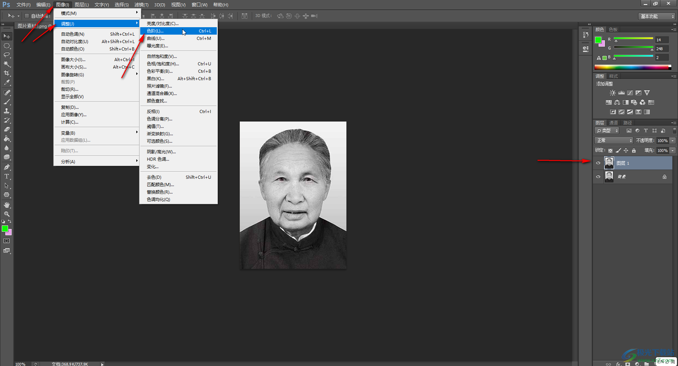Select the Eraser tool
678x366 pixels.
point(7,129)
